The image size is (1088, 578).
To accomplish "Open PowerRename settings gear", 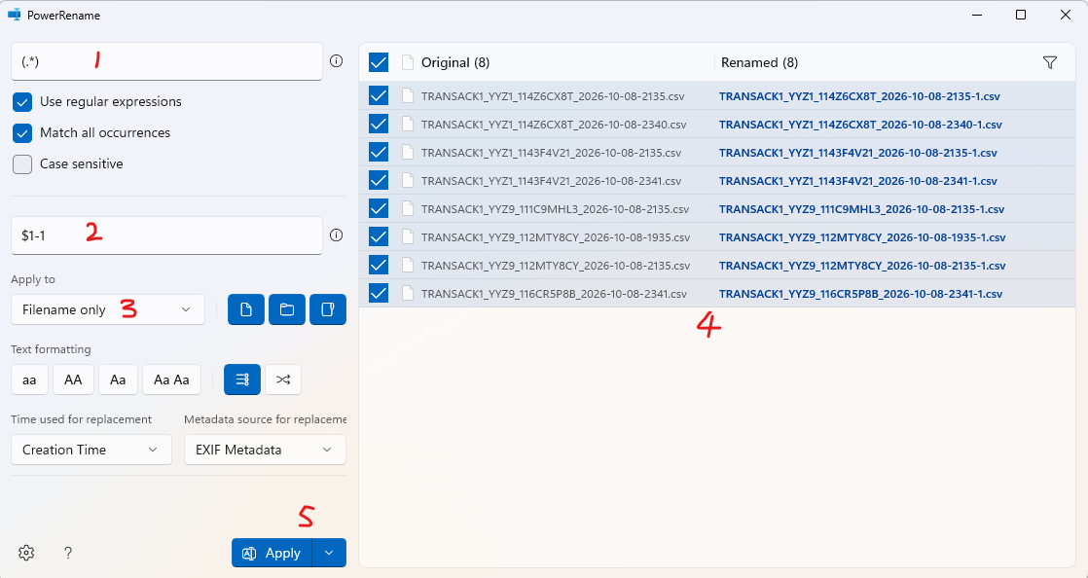I will pyautogui.click(x=26, y=553).
